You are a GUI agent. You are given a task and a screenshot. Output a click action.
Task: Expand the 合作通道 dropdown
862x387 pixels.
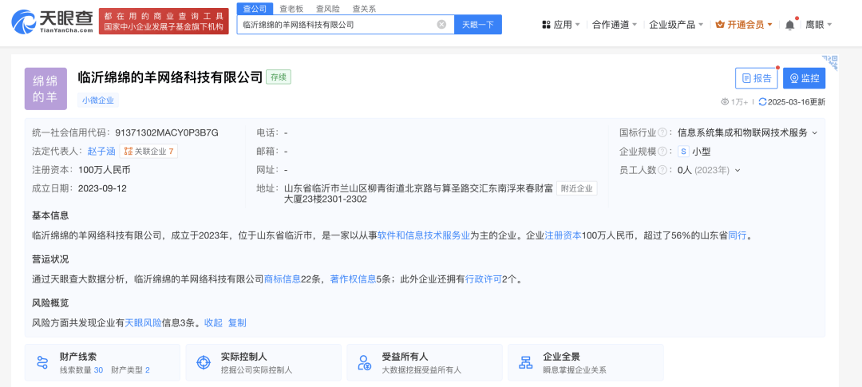click(x=615, y=24)
